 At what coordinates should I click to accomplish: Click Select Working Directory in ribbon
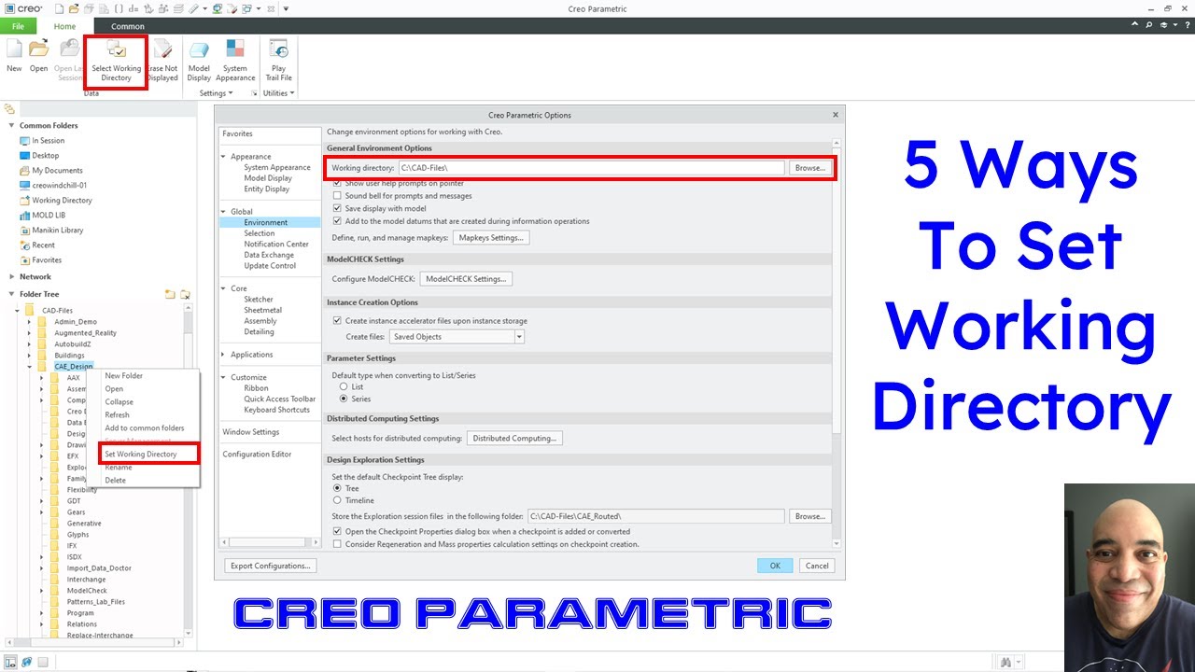(117, 61)
